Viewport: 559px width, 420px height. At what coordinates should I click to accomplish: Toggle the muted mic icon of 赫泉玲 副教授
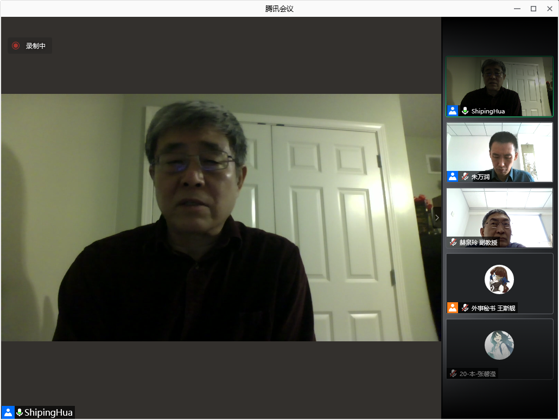(x=453, y=242)
